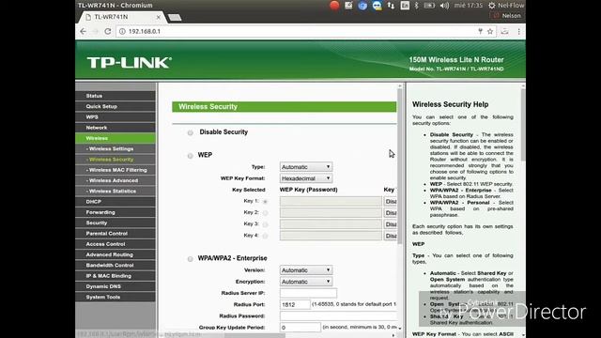The width and height of the screenshot is (601, 338).
Task: Open the IP & MAC Binding menu item
Action: [116, 276]
